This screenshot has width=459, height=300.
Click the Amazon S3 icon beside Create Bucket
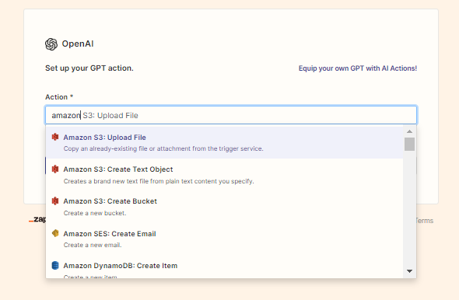(x=55, y=201)
